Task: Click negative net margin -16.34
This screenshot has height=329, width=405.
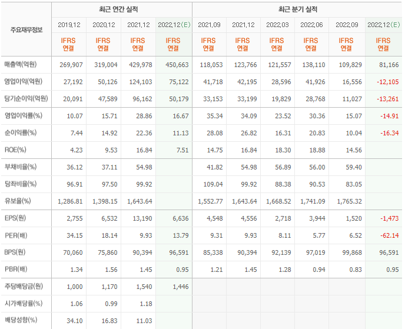Action: [x=390, y=133]
